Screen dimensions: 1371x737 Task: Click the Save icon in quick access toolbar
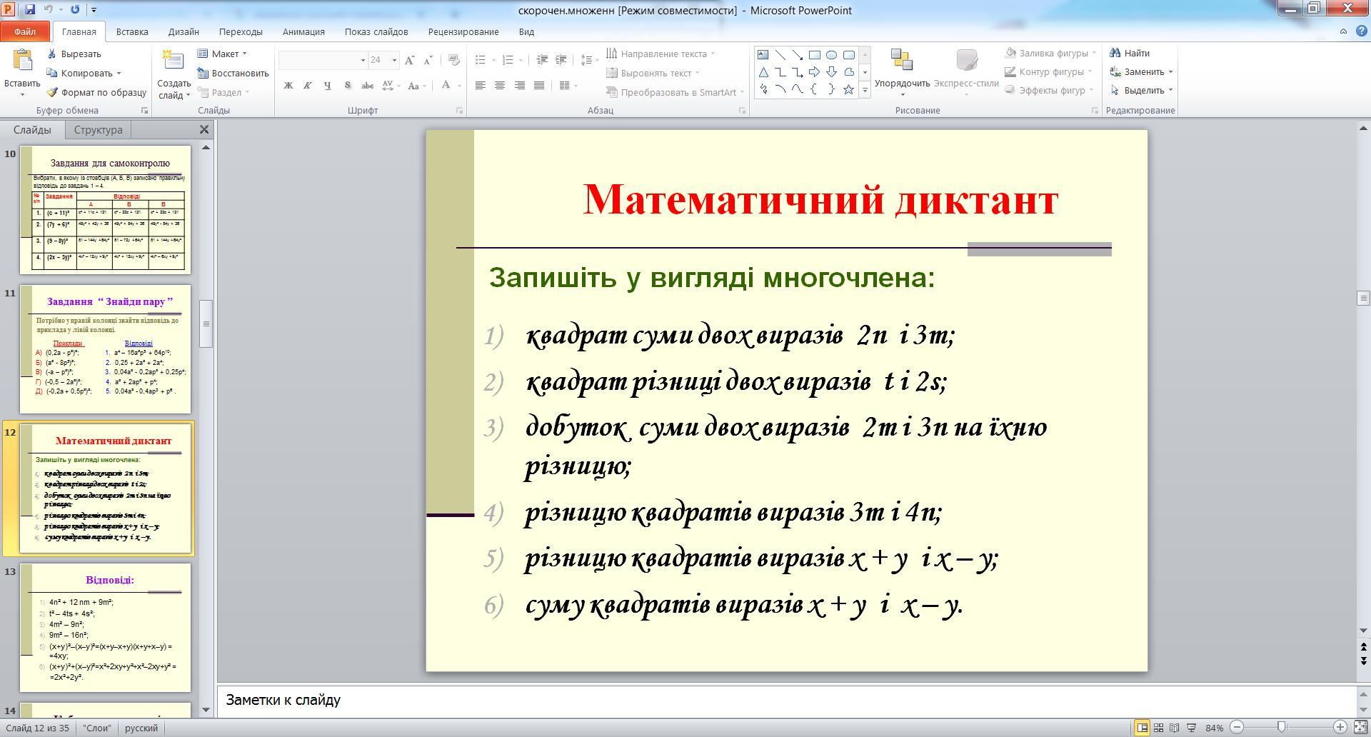(x=30, y=10)
